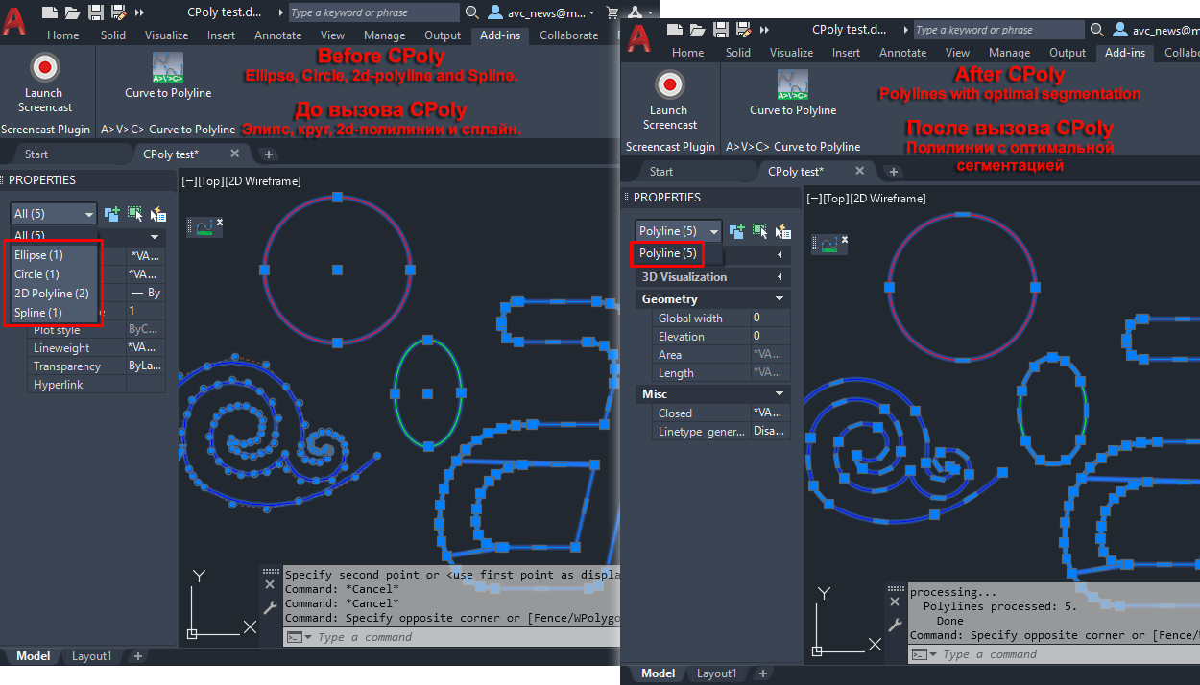Screen dimensions: 1200x685
Task: Toggle PICKADD icon in Before window Properties
Action: [112, 214]
